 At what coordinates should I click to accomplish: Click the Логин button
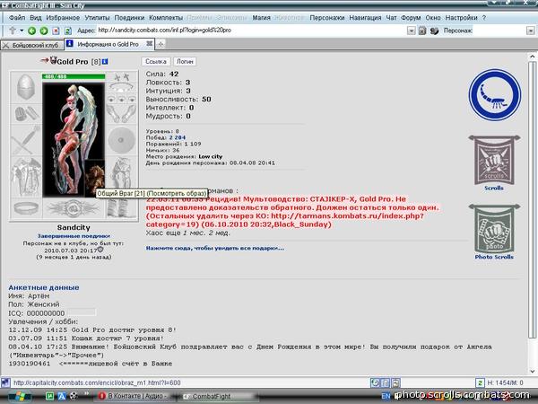pyautogui.click(x=185, y=61)
